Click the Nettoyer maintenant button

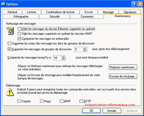[x=123, y=67]
